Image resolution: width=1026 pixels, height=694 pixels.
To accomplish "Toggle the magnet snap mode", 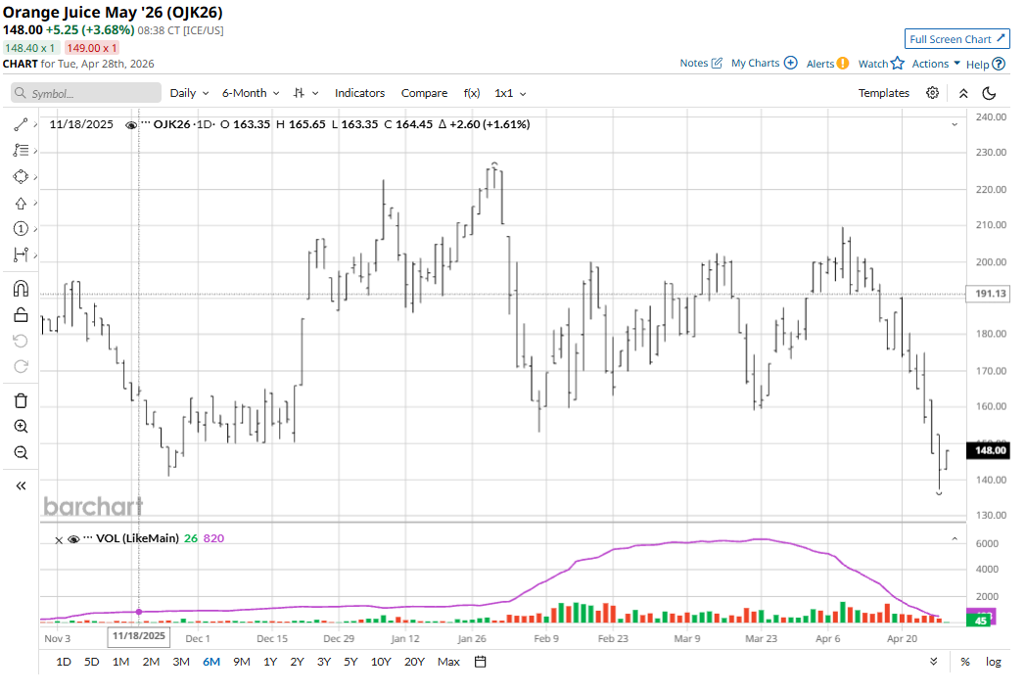I will 21,289.
